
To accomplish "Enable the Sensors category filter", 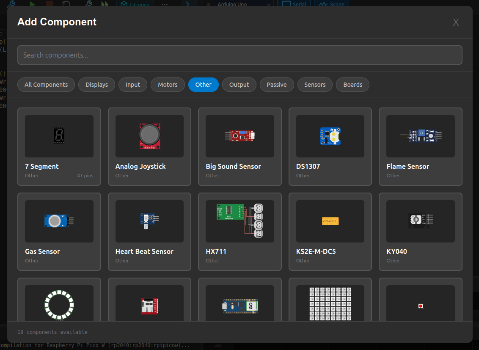I will tap(315, 85).
